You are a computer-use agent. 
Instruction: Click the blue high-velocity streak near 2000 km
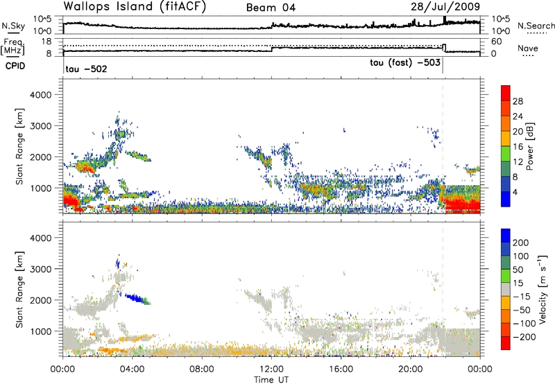click(138, 299)
